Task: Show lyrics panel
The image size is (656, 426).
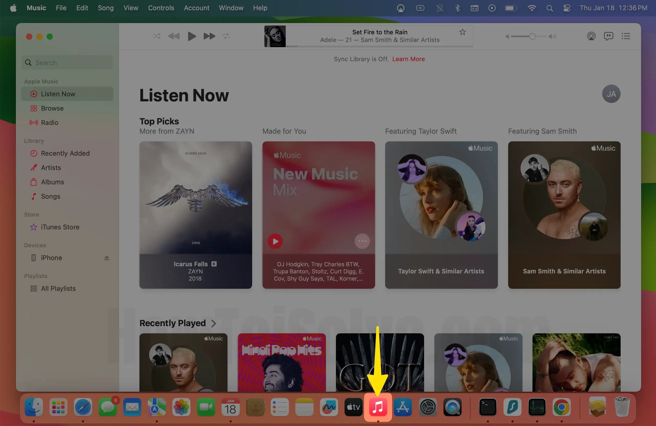Action: [x=608, y=36]
